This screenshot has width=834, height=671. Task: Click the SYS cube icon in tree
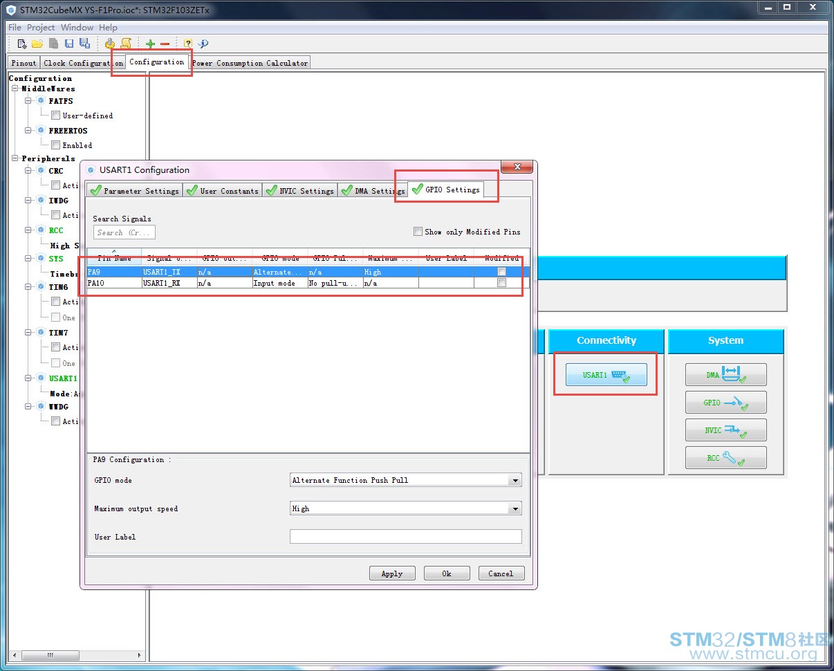[41, 259]
